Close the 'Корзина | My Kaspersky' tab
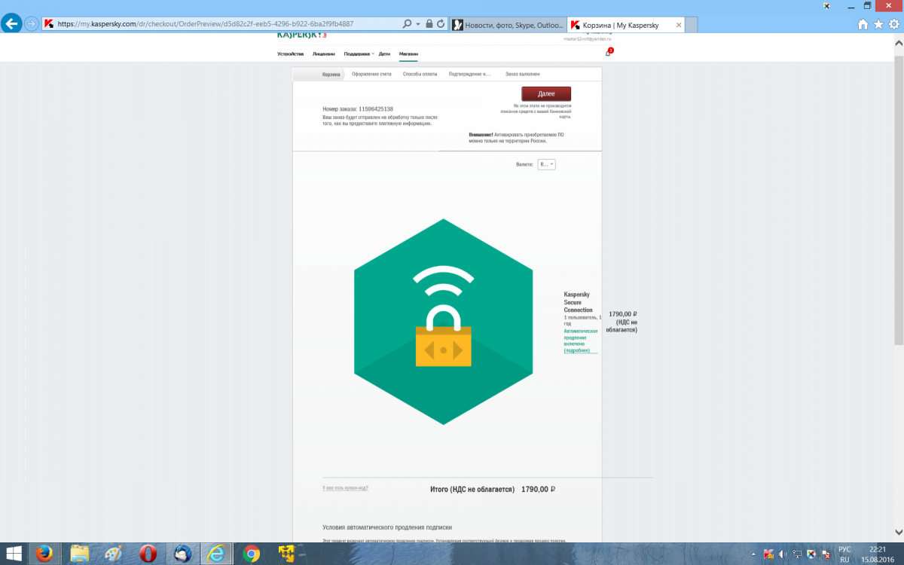 pos(679,25)
